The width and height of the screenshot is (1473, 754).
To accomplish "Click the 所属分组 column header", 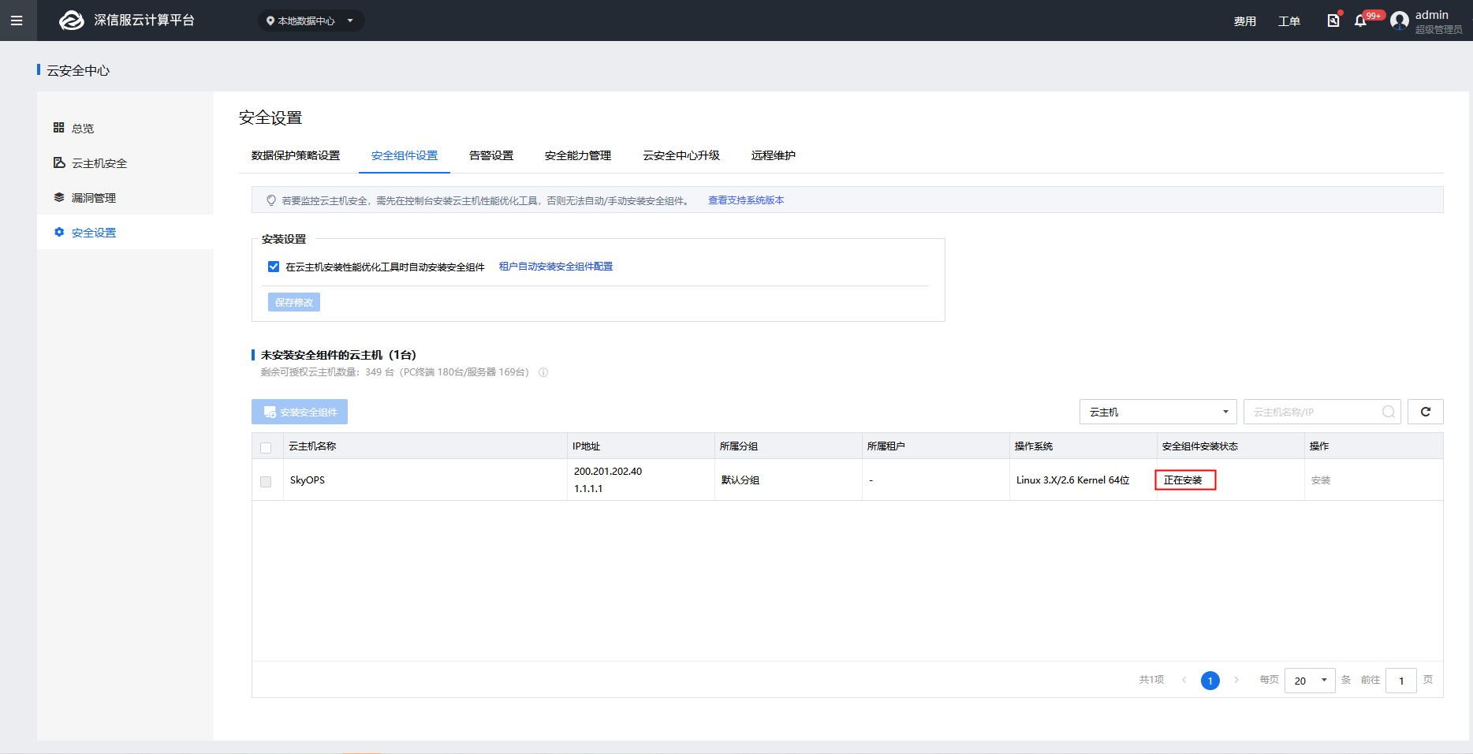I will 739,446.
